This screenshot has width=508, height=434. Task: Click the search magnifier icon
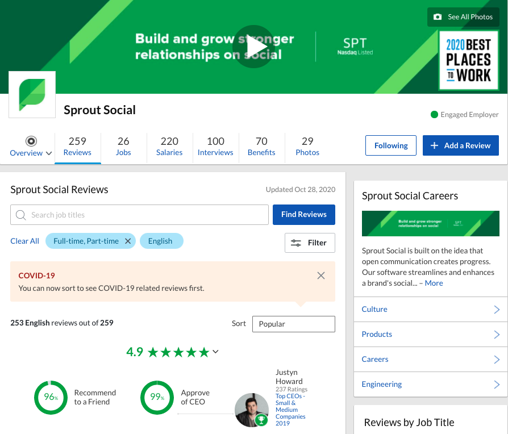point(20,215)
